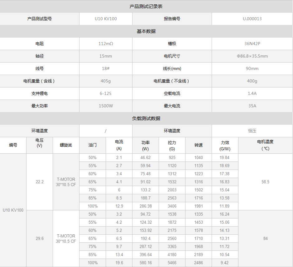This screenshot has height=267, width=293.
Task: Click the 基本数据 section header
Action: point(146,31)
